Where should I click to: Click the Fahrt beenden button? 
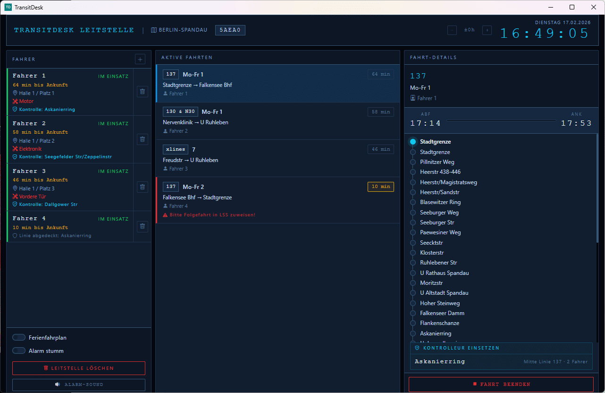(501, 384)
